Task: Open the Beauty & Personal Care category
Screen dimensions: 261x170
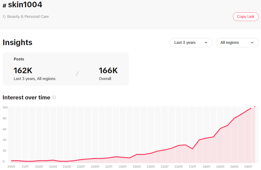Action: [x=28, y=16]
